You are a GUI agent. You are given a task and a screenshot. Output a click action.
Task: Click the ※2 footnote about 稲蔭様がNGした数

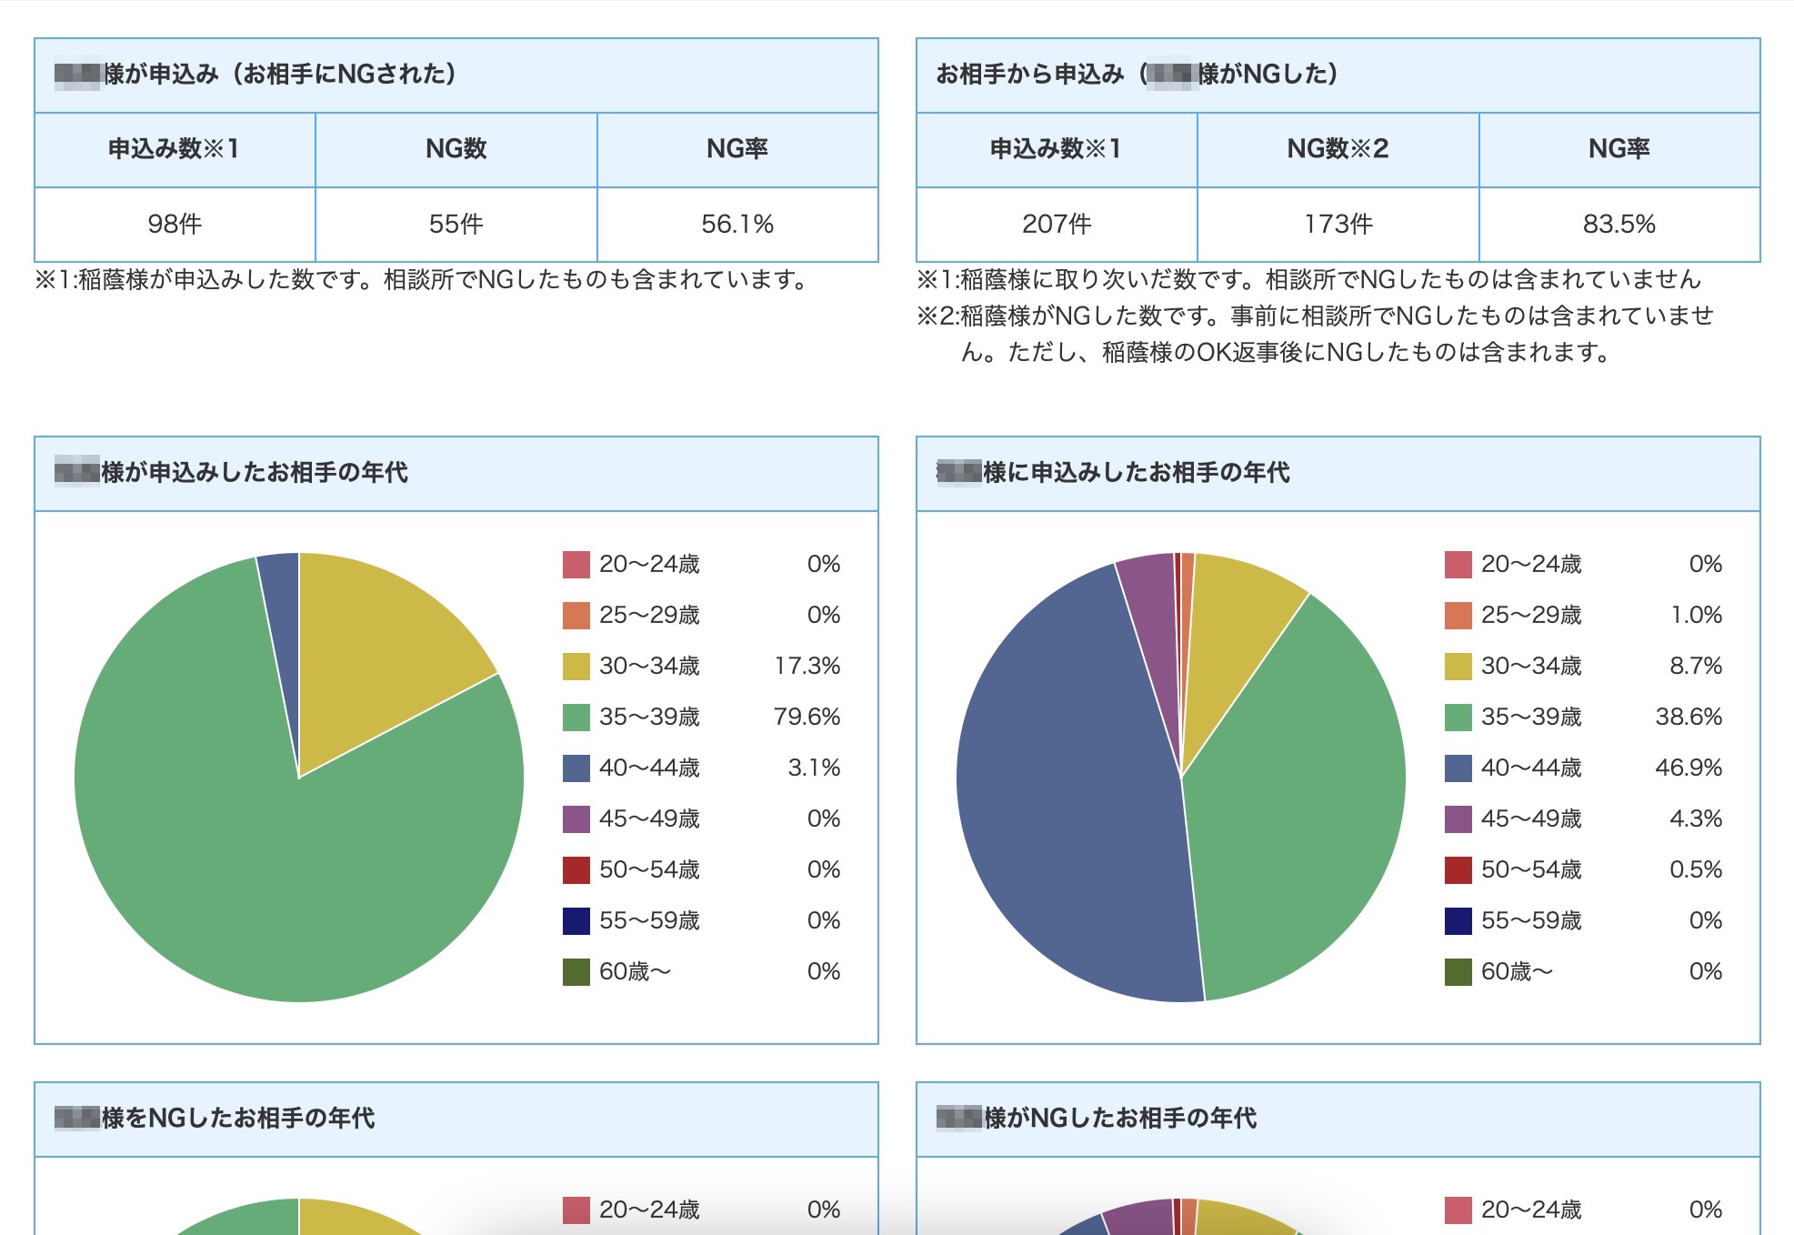tap(1315, 334)
